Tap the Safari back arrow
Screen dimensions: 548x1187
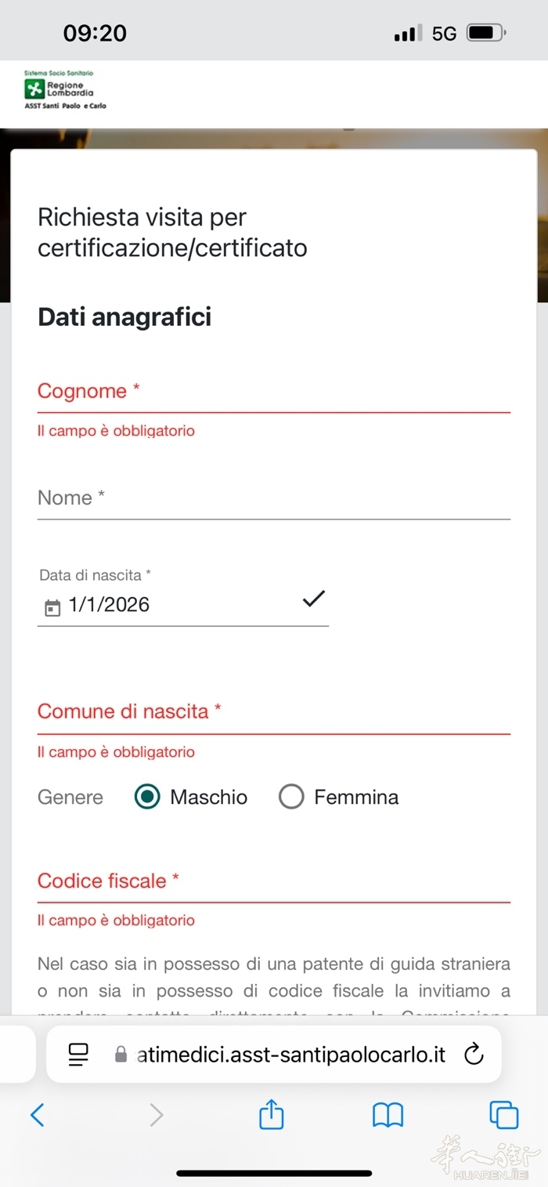37,1114
